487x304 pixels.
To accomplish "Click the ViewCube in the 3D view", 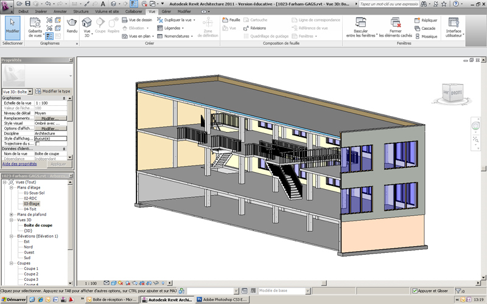I will click(452, 93).
